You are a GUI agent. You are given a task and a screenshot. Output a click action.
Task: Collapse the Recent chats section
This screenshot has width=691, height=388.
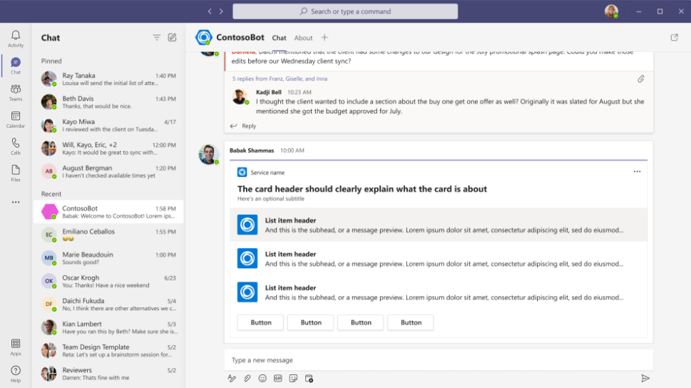coord(51,194)
